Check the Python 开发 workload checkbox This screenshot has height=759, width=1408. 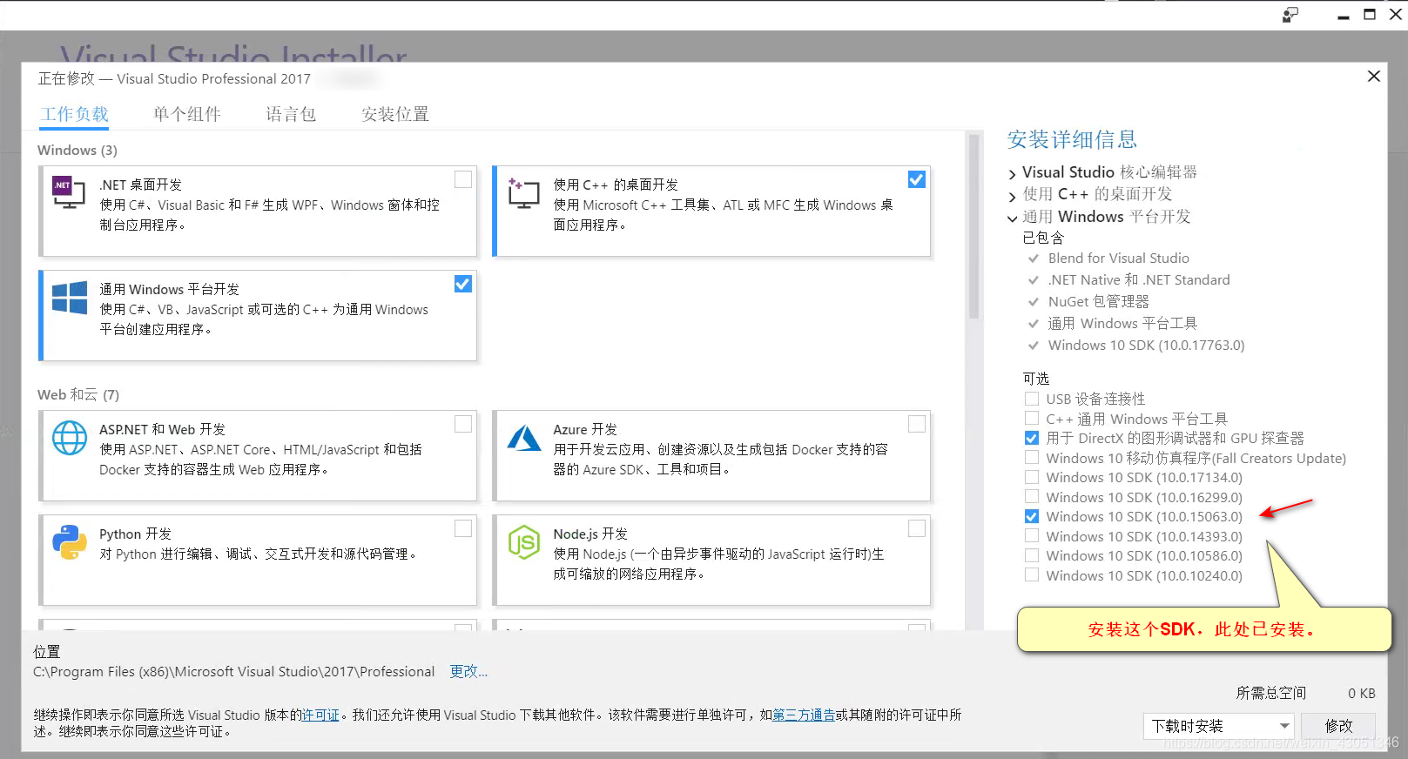(x=463, y=528)
